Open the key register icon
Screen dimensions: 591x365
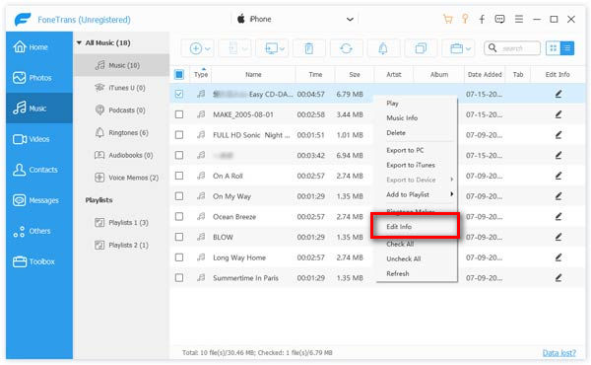coord(465,19)
